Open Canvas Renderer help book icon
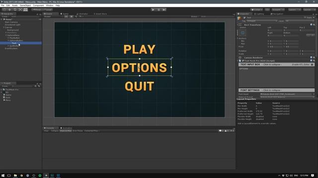318x178 pixels. point(312,57)
